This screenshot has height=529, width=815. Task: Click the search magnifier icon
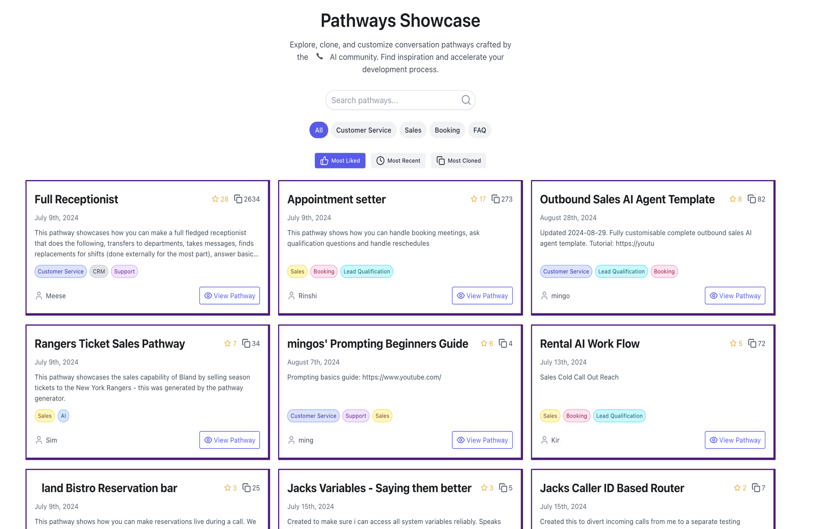pos(466,100)
